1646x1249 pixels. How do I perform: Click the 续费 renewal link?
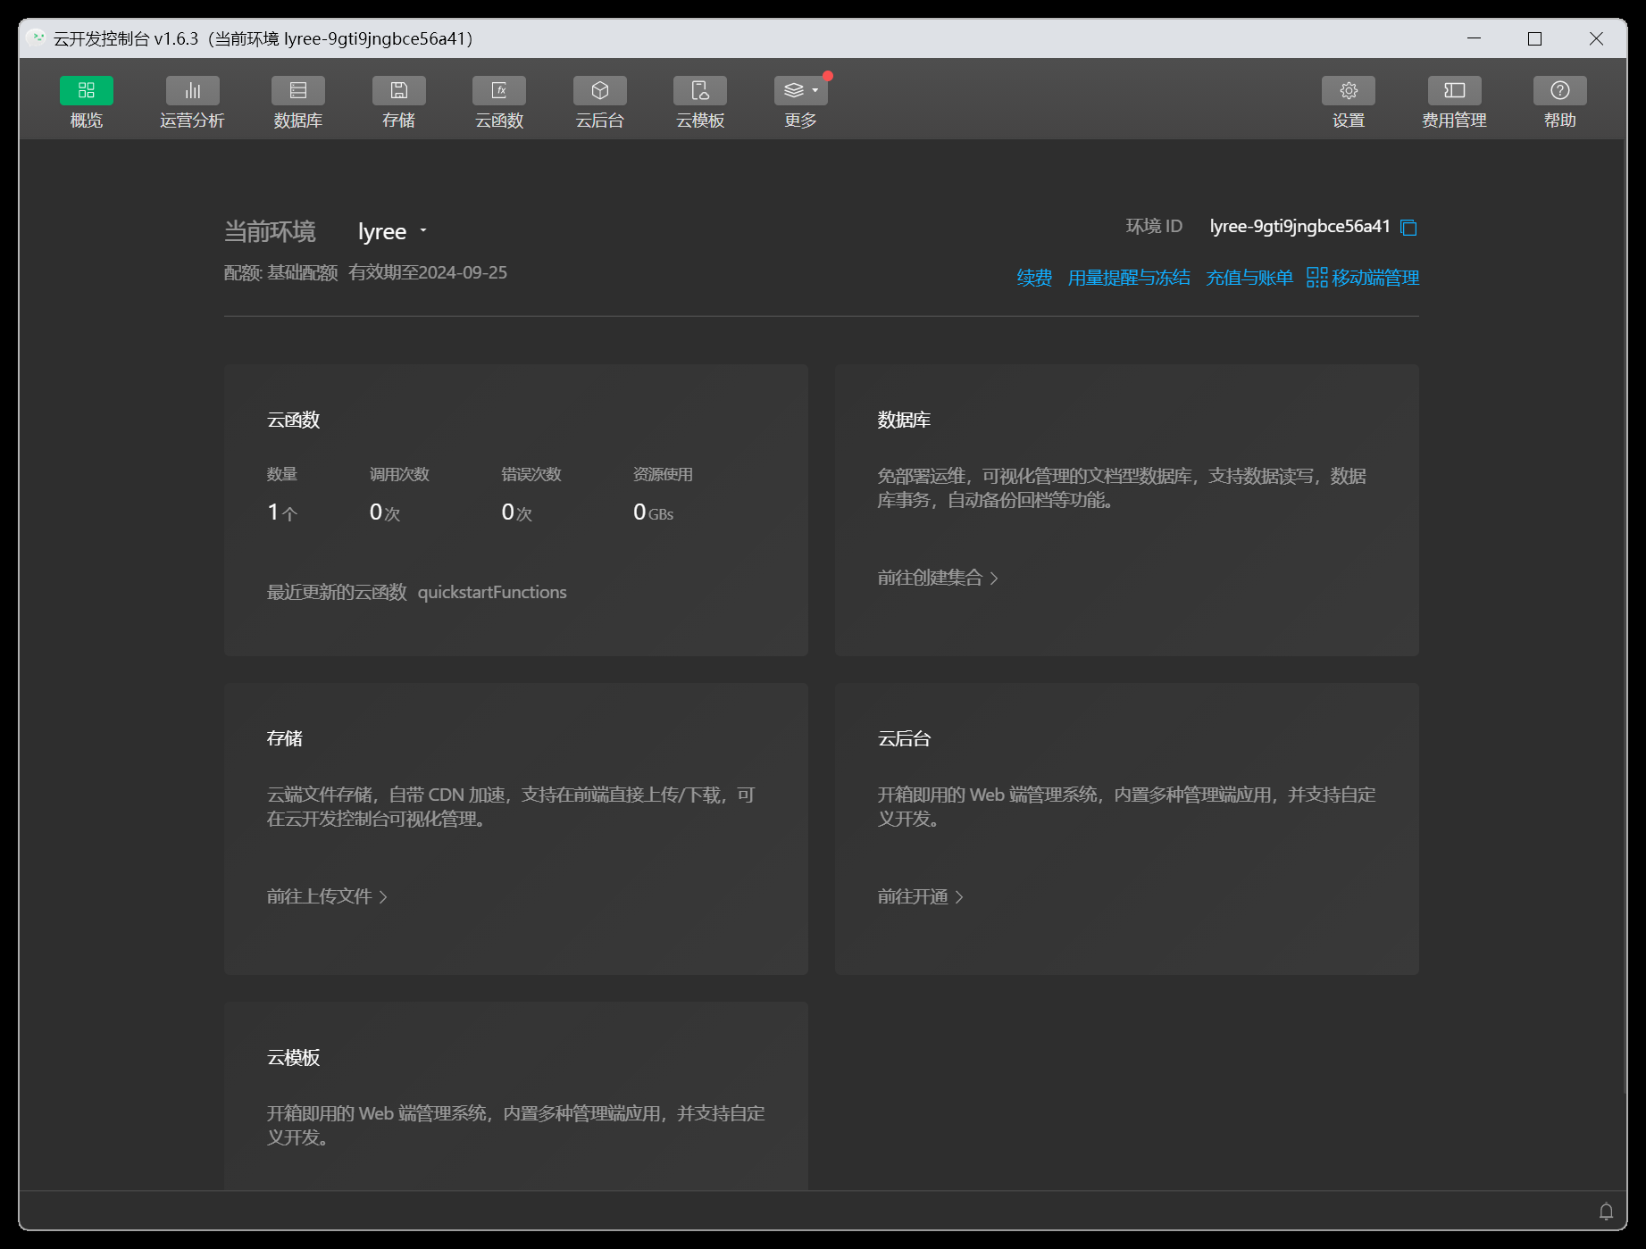point(1034,278)
